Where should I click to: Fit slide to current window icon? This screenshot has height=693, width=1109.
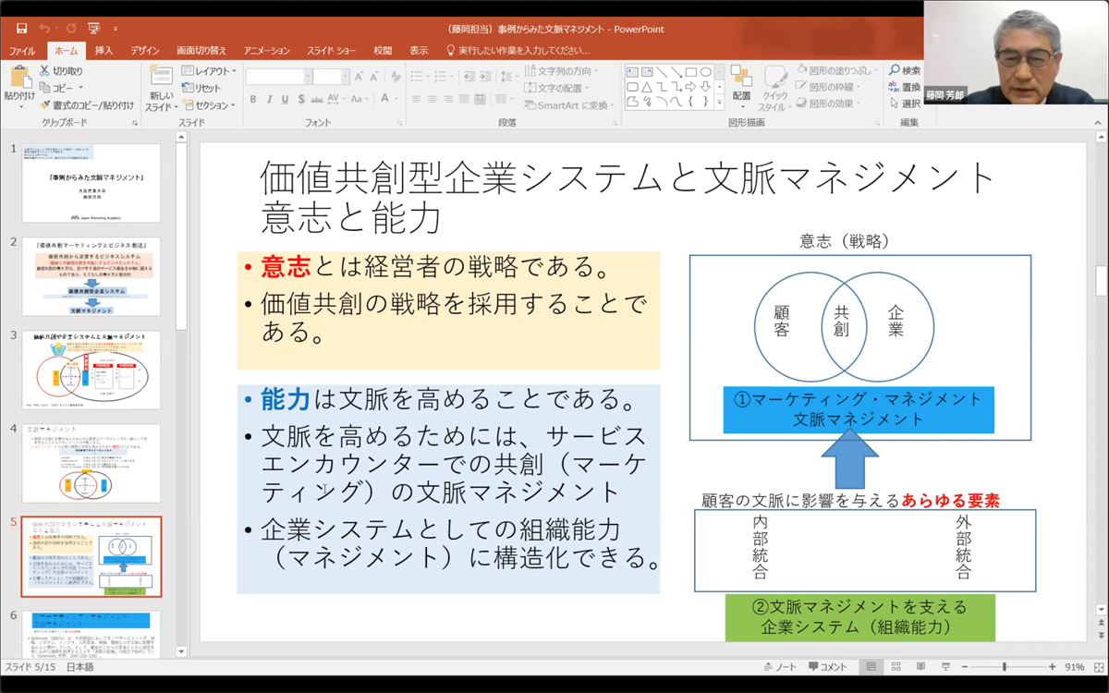(1100, 666)
